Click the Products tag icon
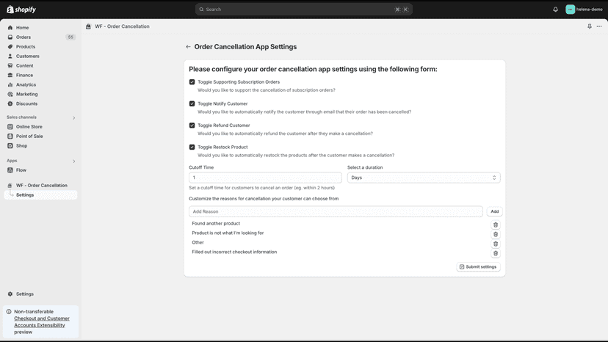This screenshot has height=342, width=608. pos(10,46)
